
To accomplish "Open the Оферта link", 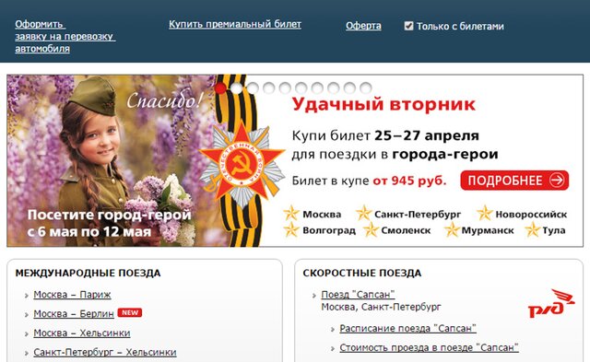I will point(363,26).
